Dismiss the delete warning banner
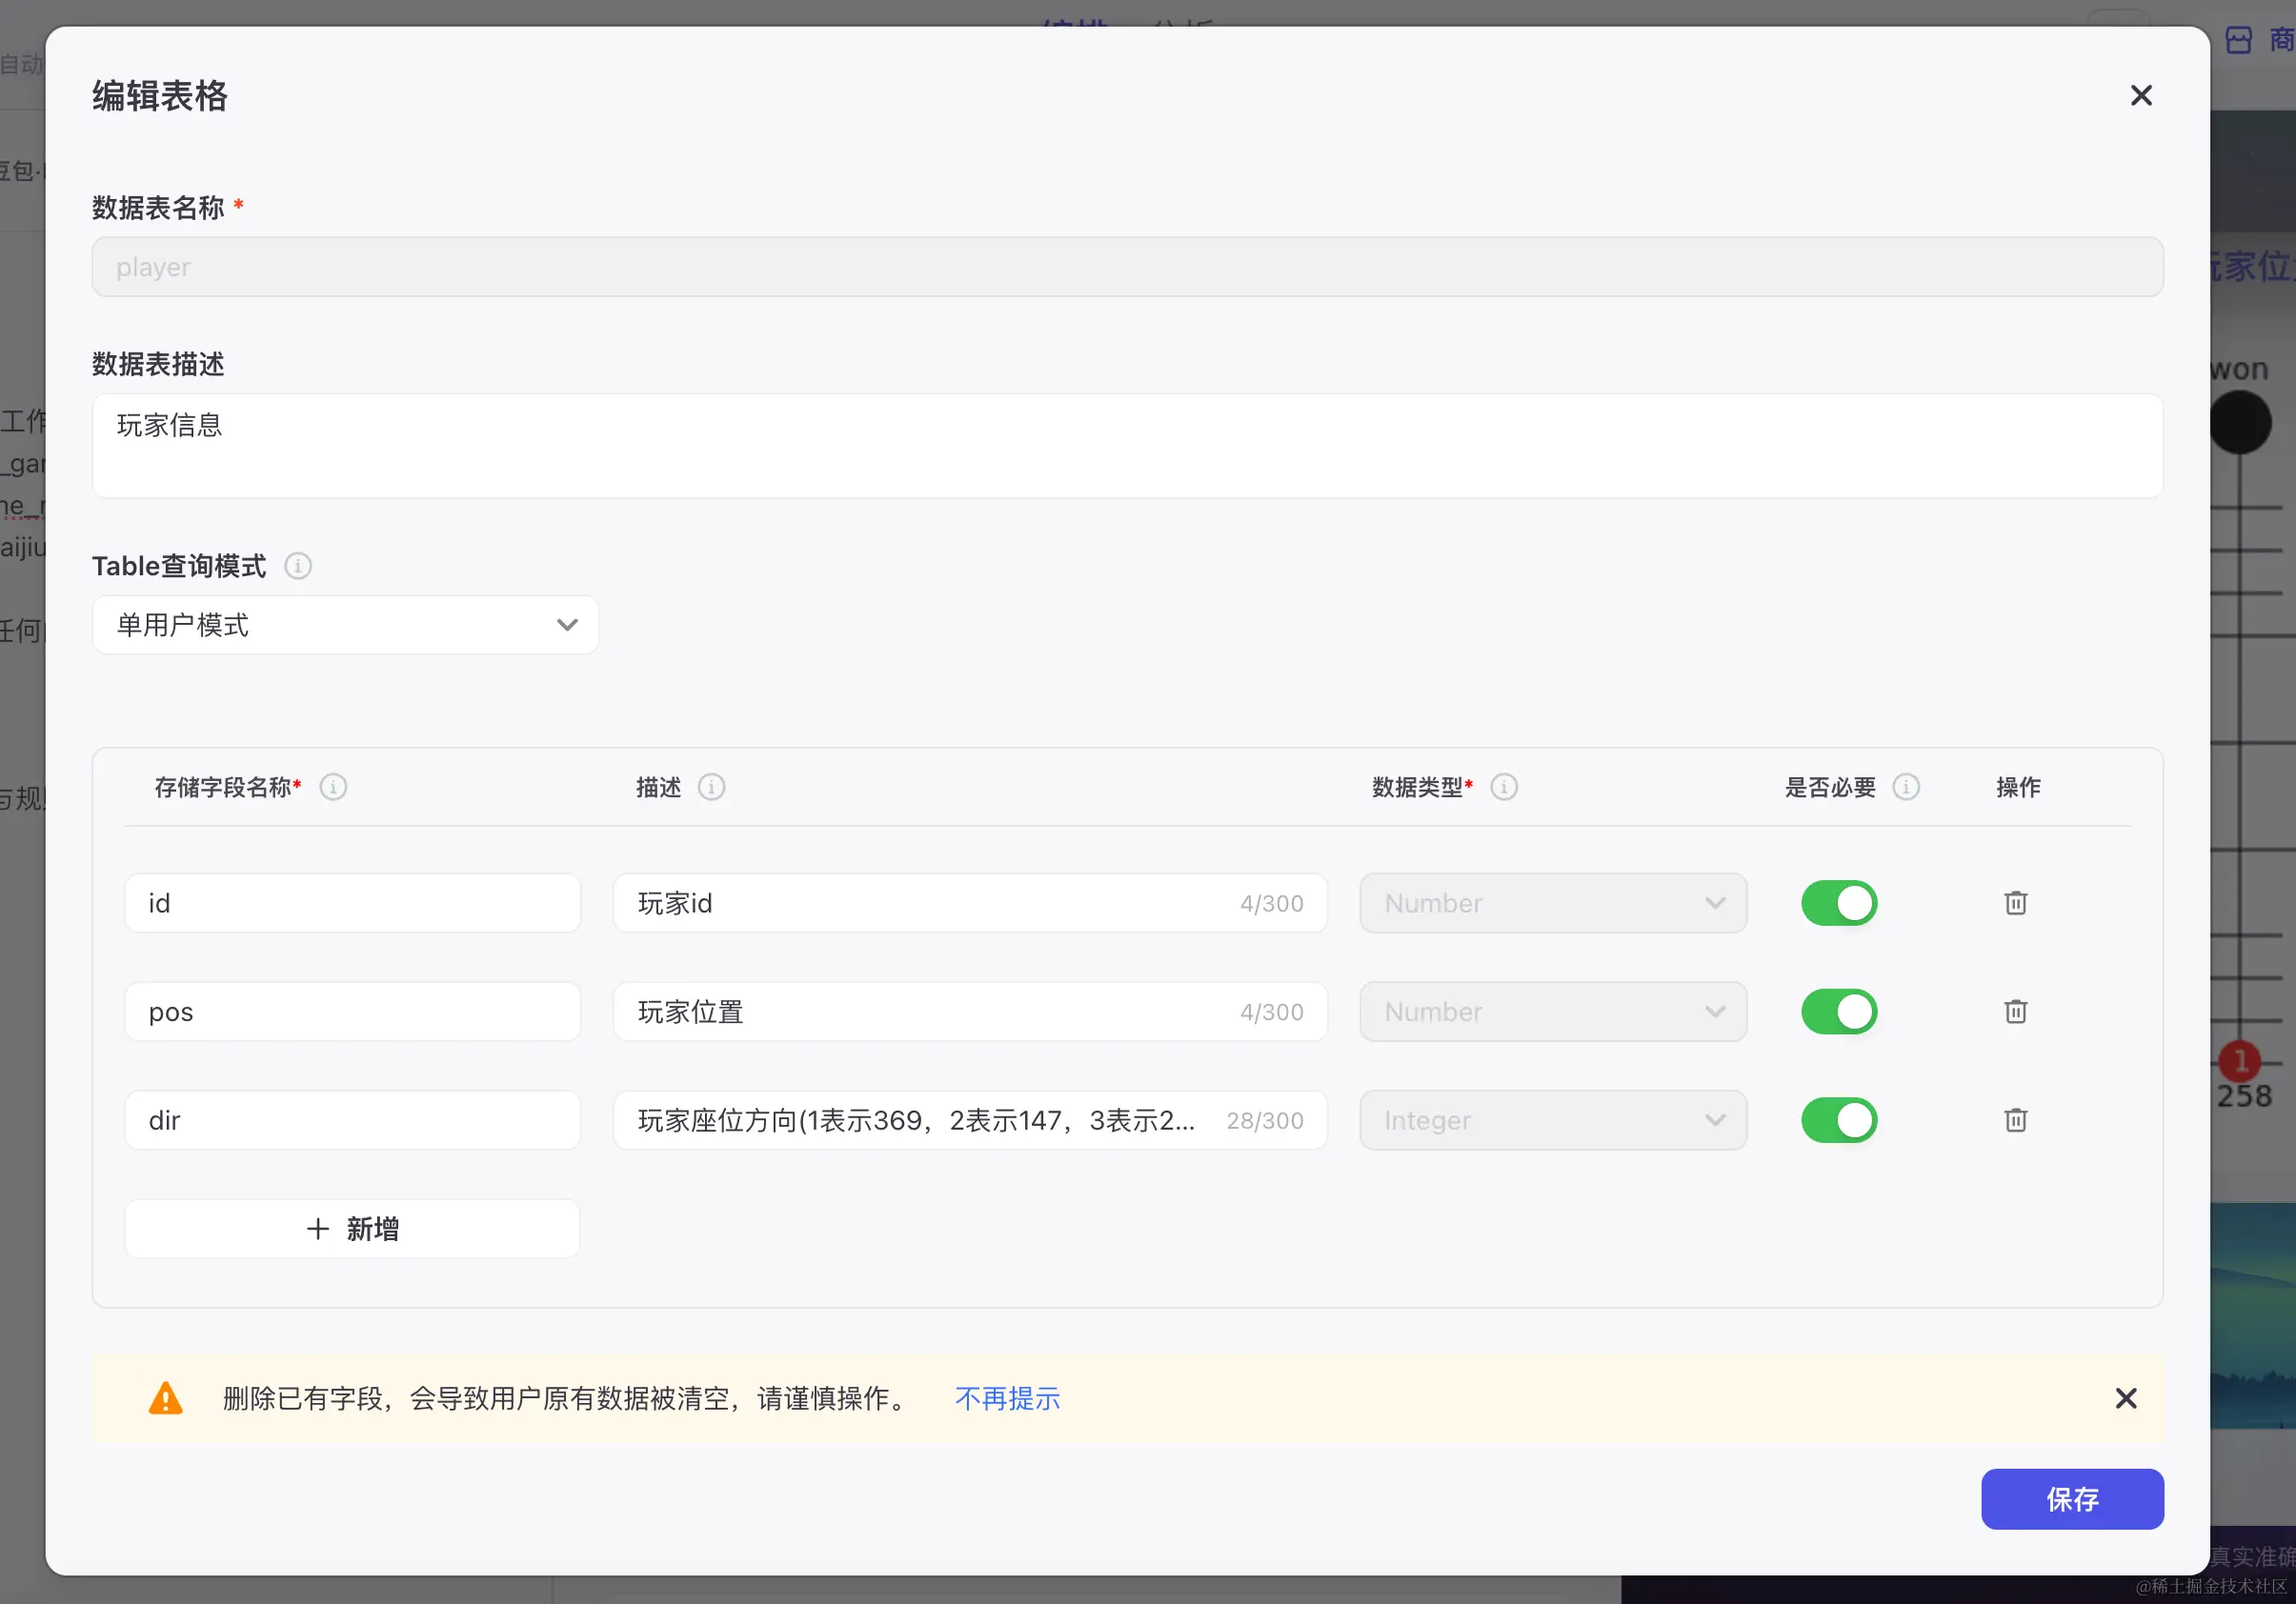2296x1604 pixels. pyautogui.click(x=2126, y=1398)
